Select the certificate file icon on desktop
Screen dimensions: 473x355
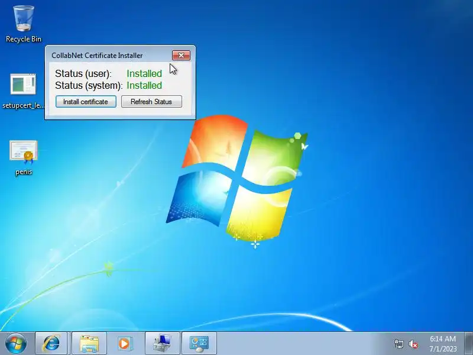[x=24, y=157]
